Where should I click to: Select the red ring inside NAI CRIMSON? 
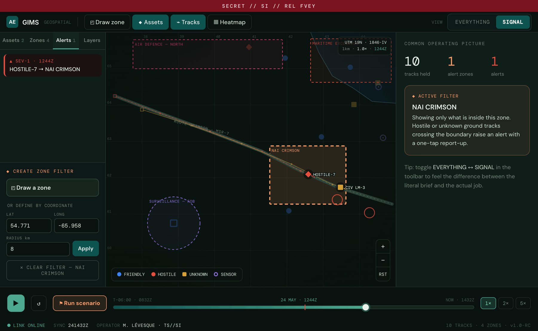point(337,200)
